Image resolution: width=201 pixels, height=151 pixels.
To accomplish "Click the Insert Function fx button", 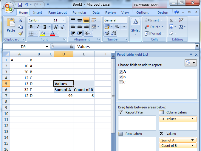I will point(71,46).
